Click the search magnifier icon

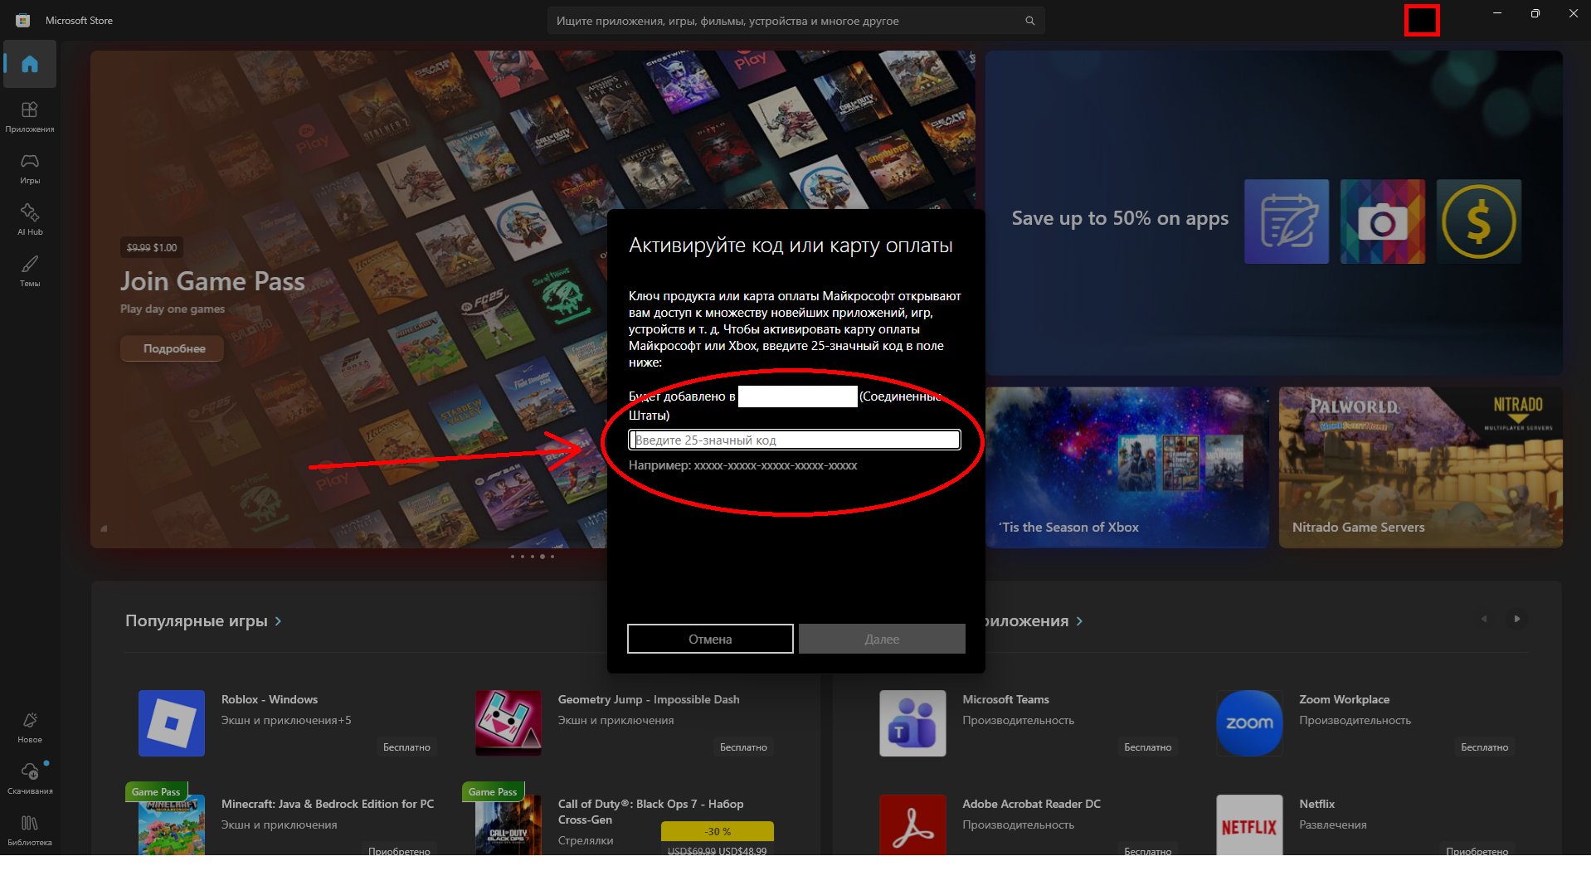coord(1029,21)
